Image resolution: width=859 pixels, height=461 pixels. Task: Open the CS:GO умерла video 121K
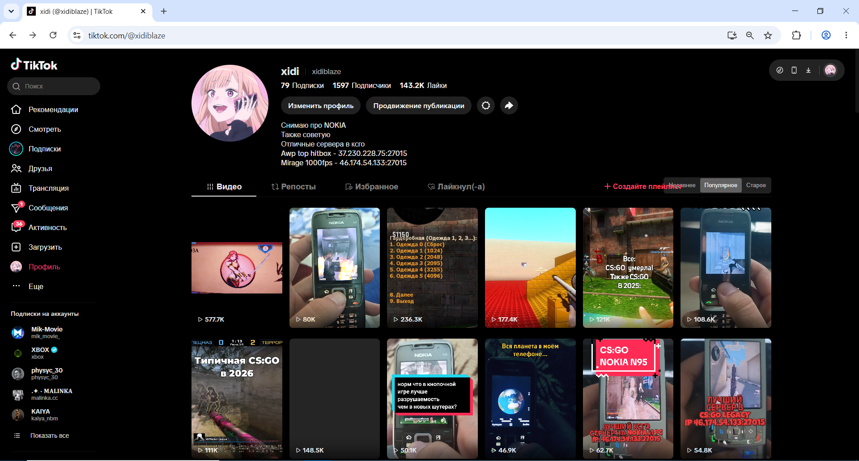coord(628,268)
